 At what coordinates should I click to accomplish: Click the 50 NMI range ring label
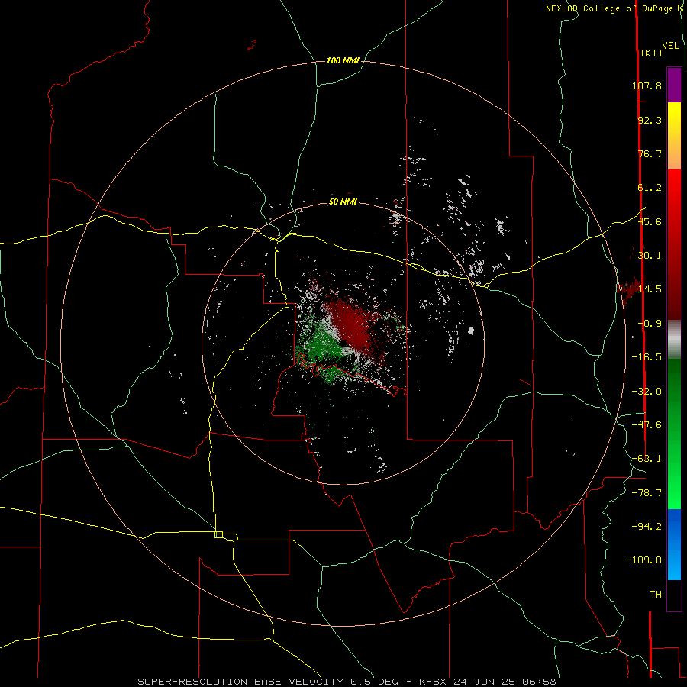[343, 202]
